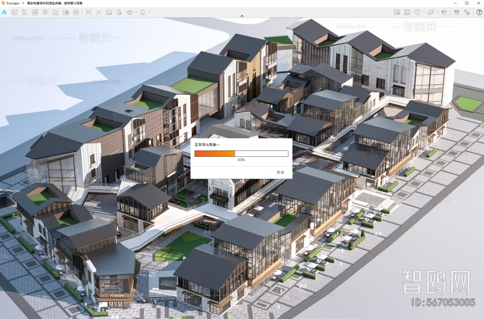Export a Mono Panorama with the 360 icon
The height and width of the screenshot is (319, 484).
coord(129,13)
